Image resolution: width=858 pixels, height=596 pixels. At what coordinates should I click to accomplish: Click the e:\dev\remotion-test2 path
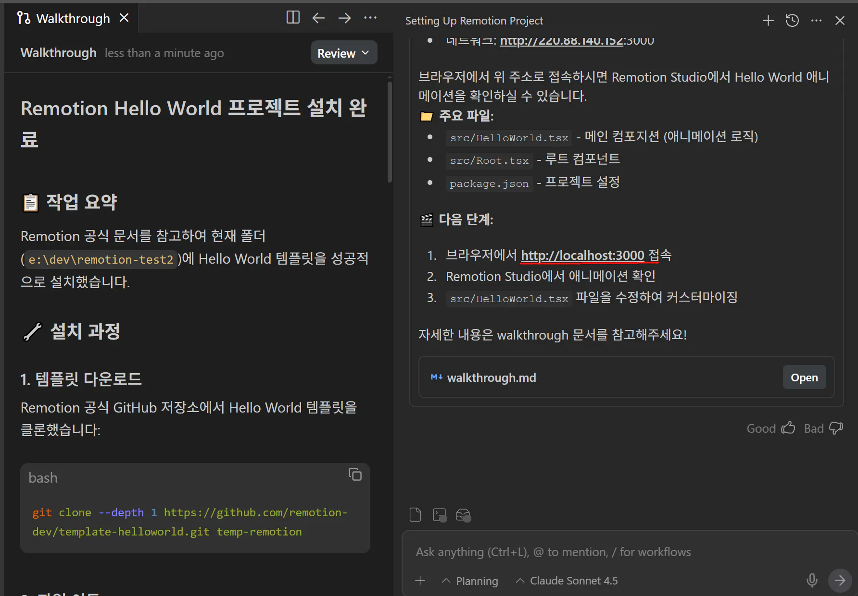[101, 259]
